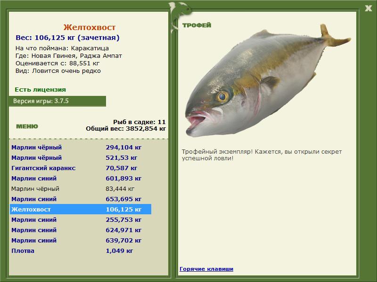
Task: Select the Марлин синий 624,971 кг row
Action: tap(81, 230)
